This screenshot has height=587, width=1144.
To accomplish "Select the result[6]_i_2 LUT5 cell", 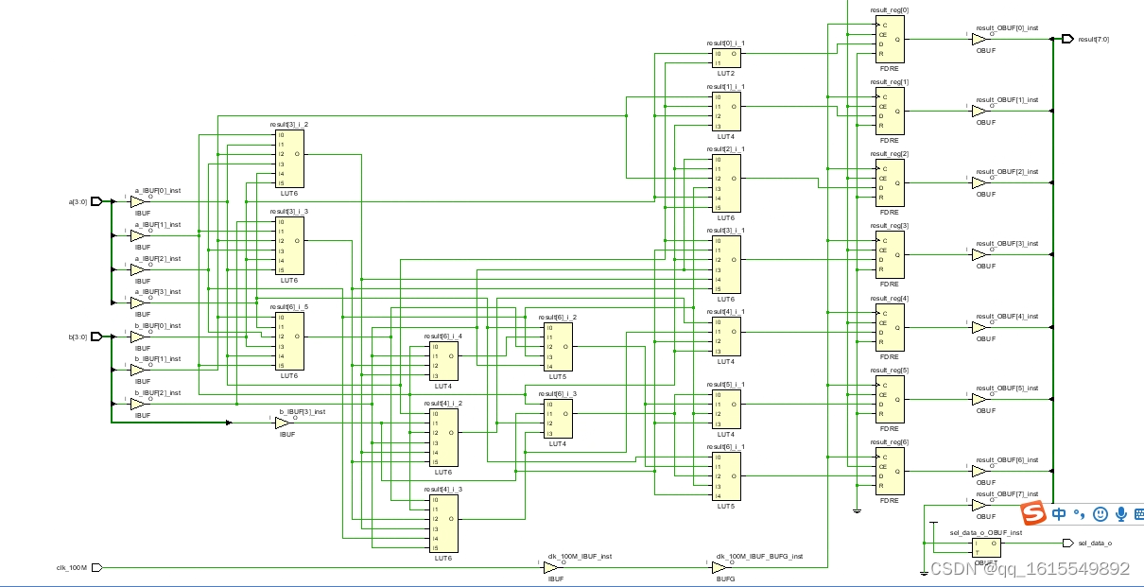I will point(558,346).
